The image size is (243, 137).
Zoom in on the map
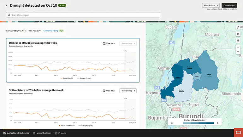tap(238, 47)
